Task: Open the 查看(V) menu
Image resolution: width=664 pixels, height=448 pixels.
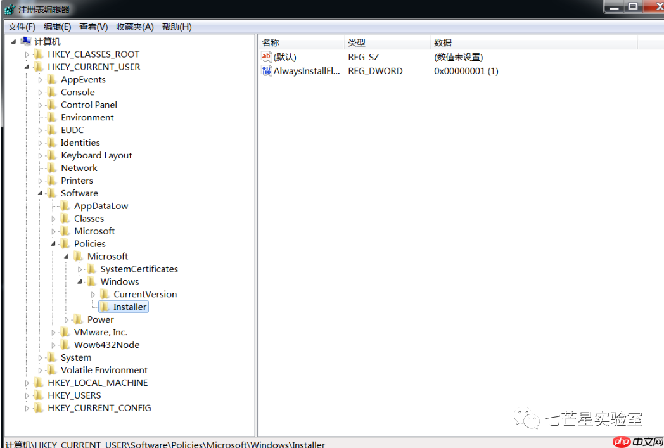Action: pos(93,26)
